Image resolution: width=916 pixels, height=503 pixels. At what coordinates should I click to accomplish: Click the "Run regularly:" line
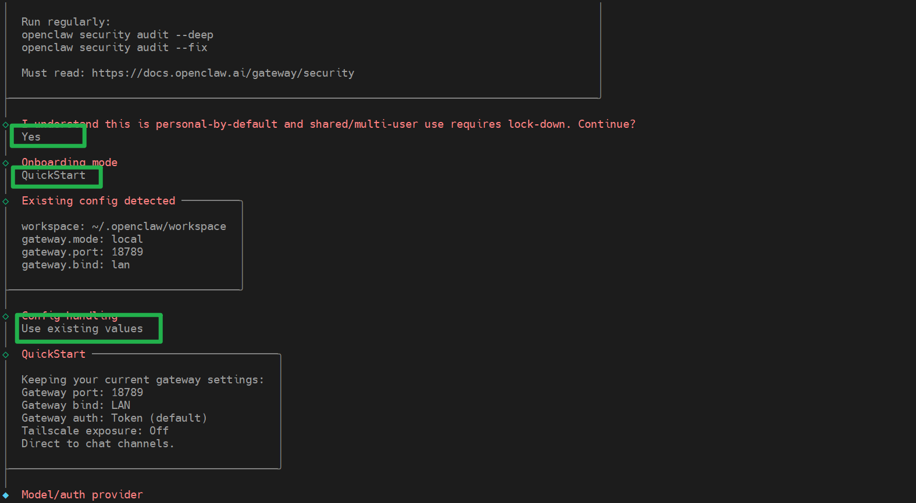[66, 22]
